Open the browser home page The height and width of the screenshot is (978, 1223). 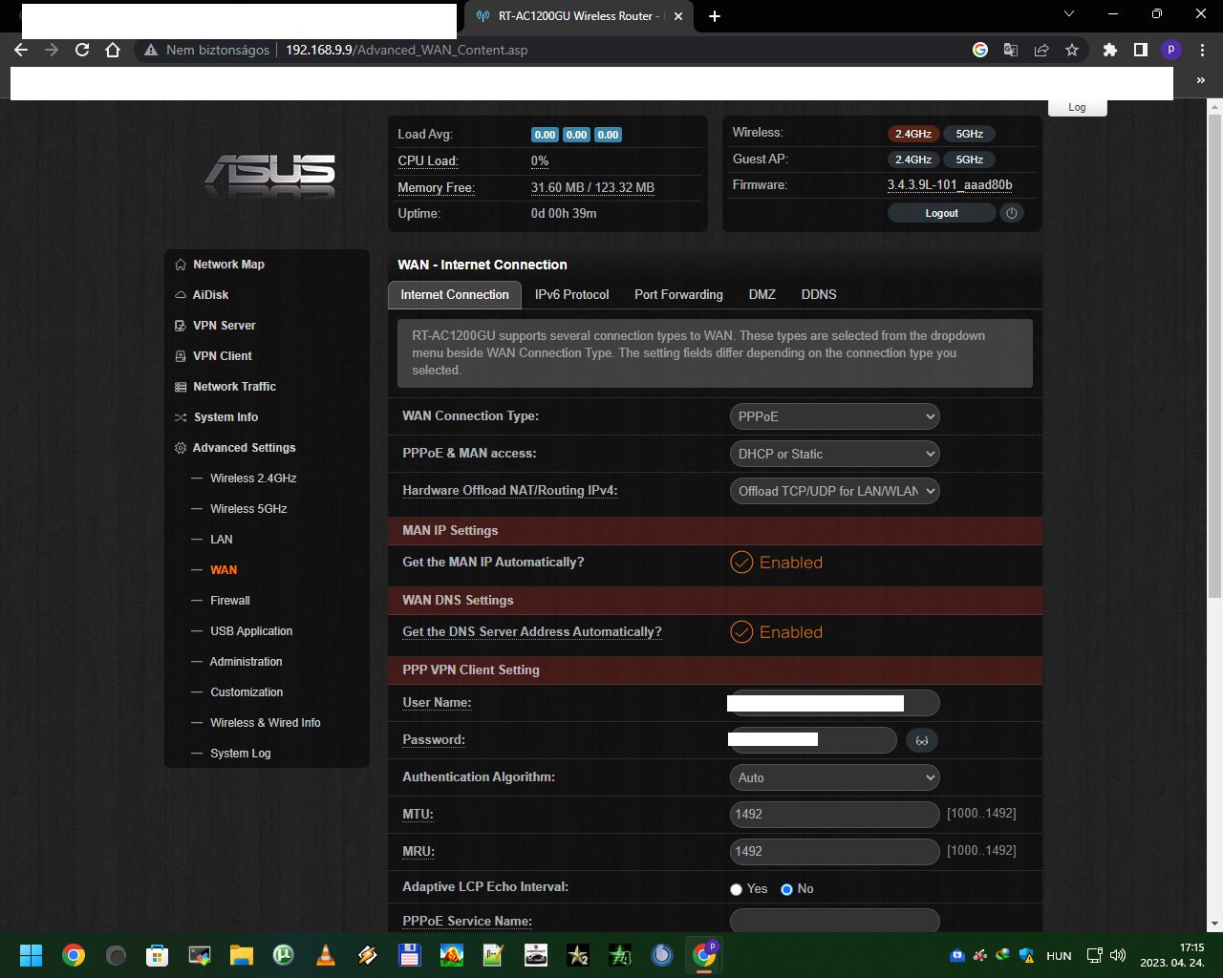(x=113, y=50)
